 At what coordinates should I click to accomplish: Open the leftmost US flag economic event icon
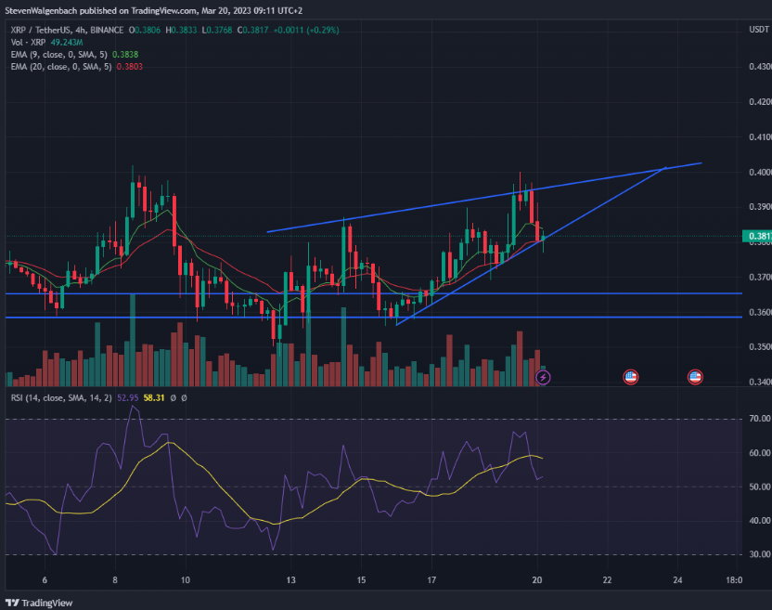tap(629, 376)
